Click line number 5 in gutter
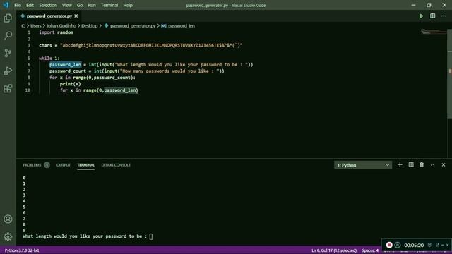Image resolution: width=452 pixels, height=254 pixels. (29, 58)
